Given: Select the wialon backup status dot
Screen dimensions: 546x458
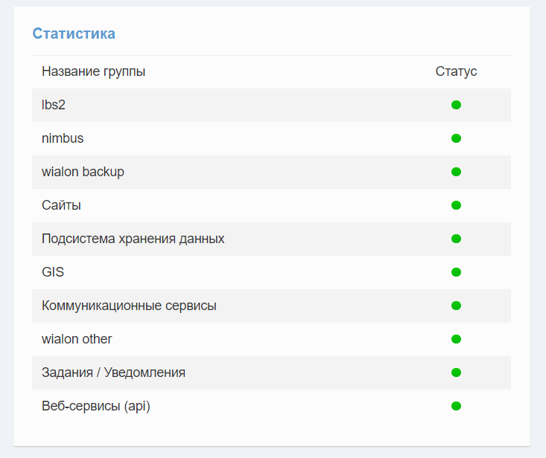Looking at the screenshot, I should tap(456, 172).
